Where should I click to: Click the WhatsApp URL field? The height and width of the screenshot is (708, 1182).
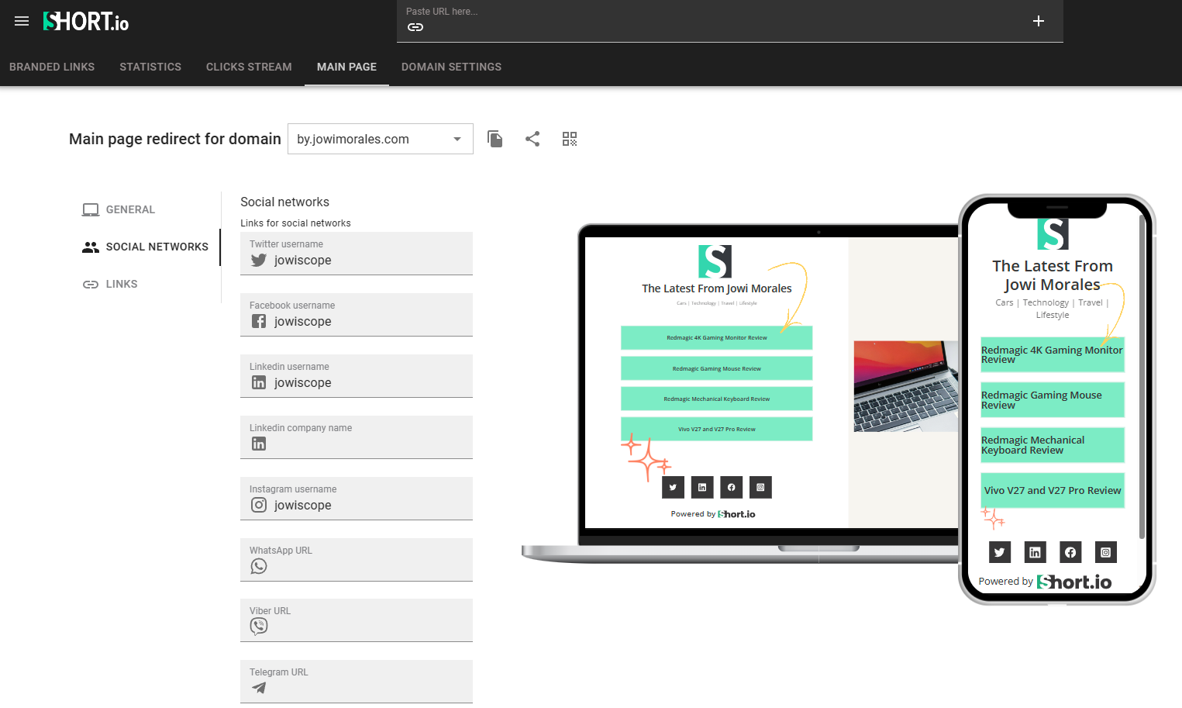click(x=357, y=560)
